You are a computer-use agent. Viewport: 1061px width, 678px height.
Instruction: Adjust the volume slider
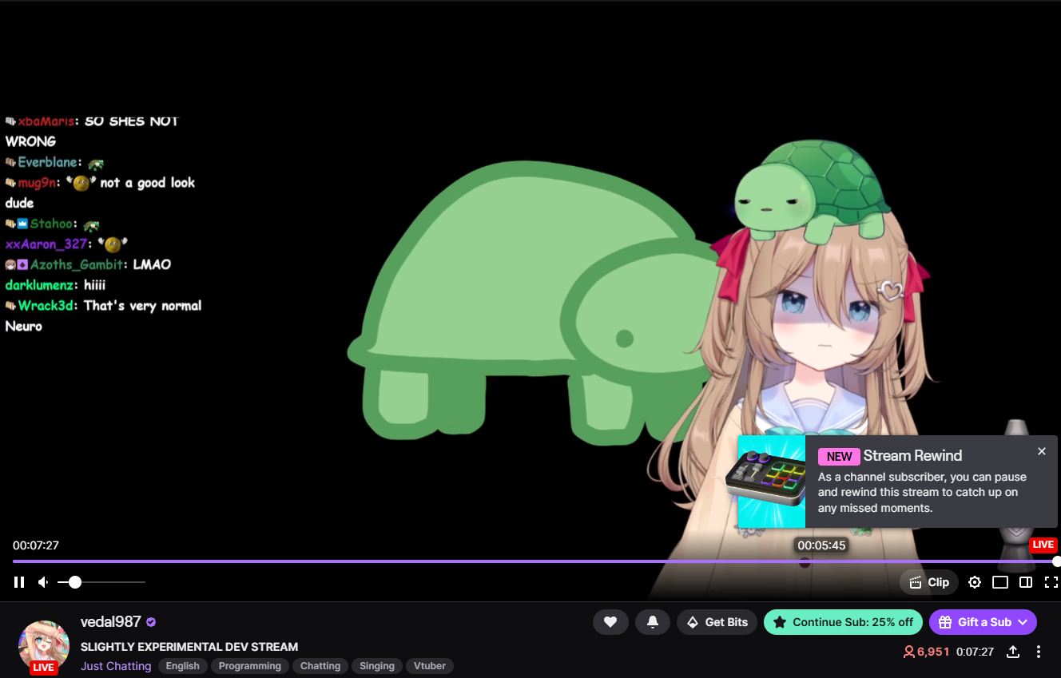tap(101, 582)
